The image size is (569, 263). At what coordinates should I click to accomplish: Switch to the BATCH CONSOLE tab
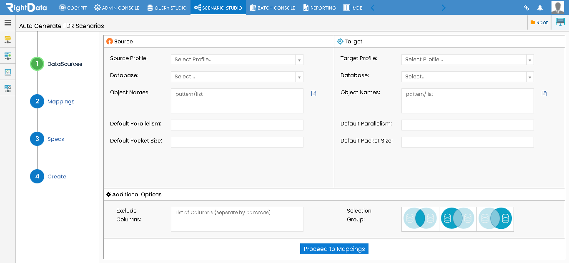coord(272,7)
